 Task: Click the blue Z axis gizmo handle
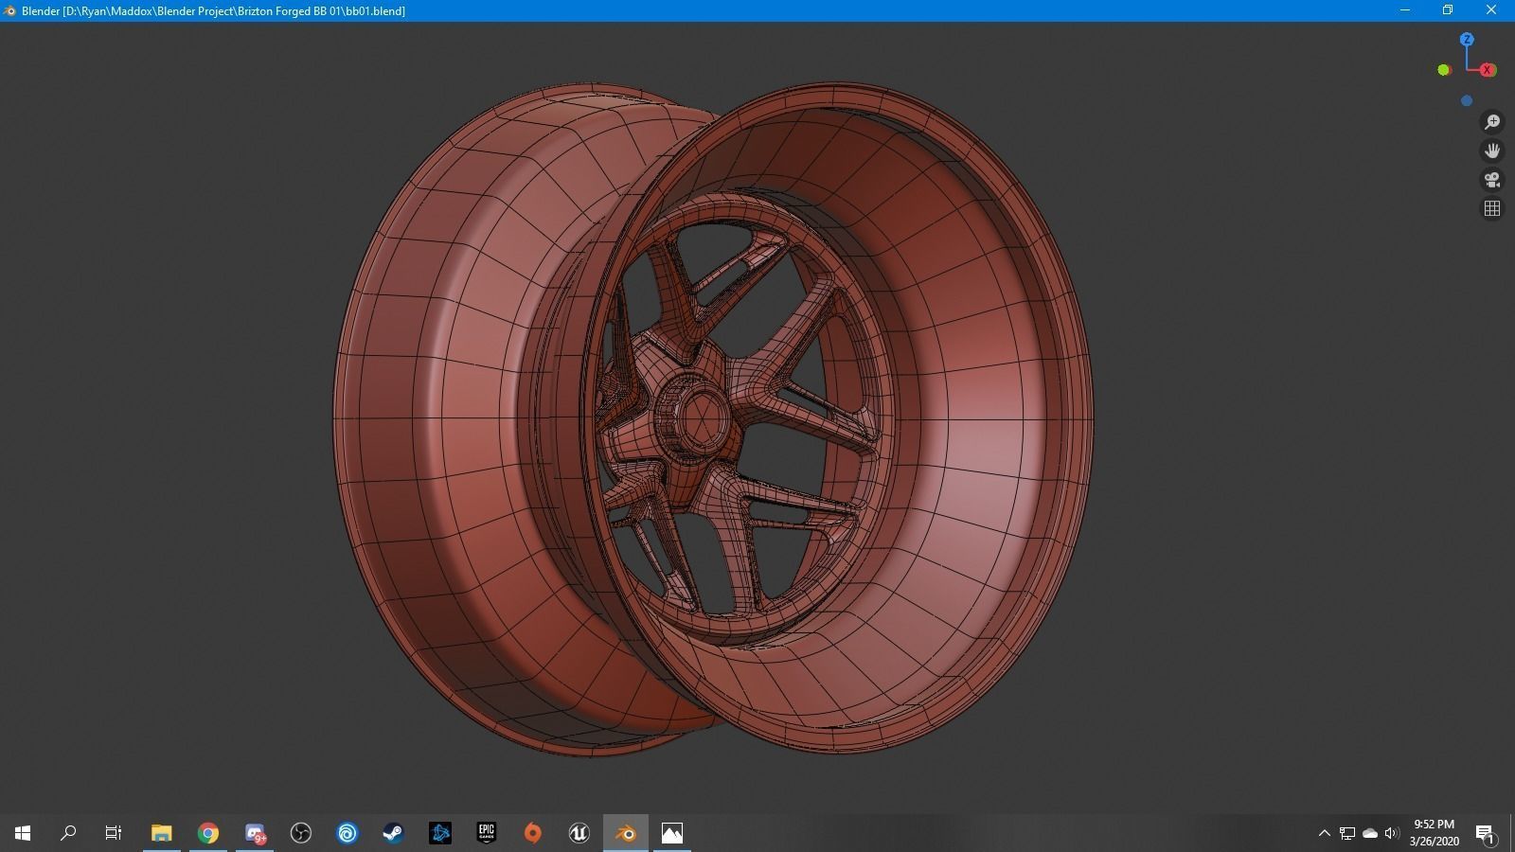[x=1467, y=40]
